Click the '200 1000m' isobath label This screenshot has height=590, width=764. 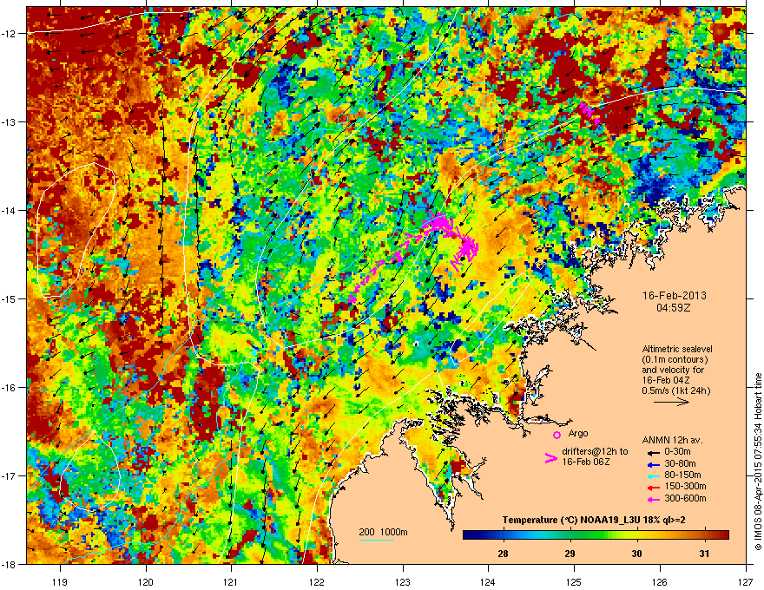[x=383, y=532]
